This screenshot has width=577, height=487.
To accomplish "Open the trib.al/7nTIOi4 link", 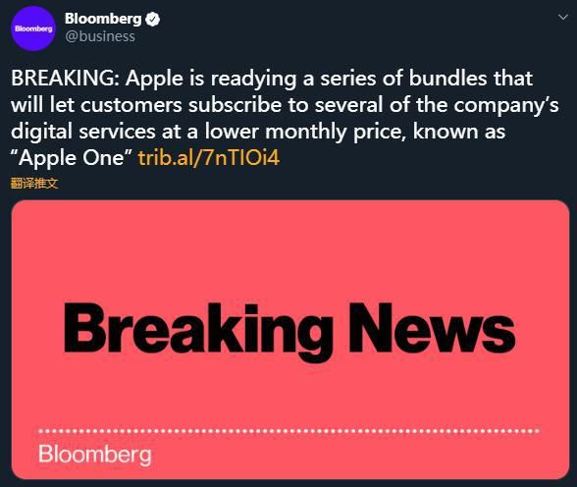I will (209, 158).
